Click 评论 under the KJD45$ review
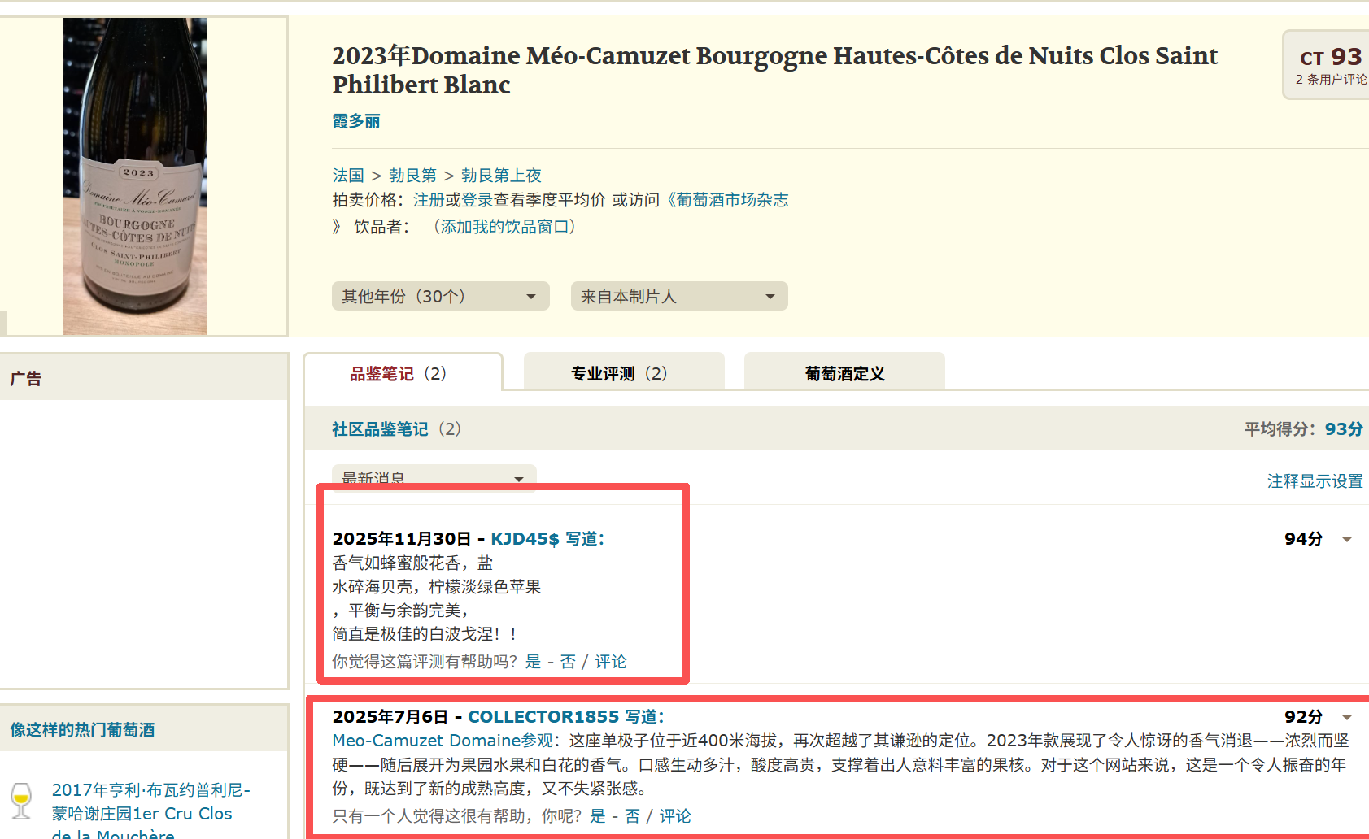1369x839 pixels. click(x=610, y=662)
